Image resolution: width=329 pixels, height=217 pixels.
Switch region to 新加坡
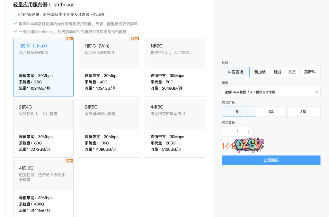[260, 72]
